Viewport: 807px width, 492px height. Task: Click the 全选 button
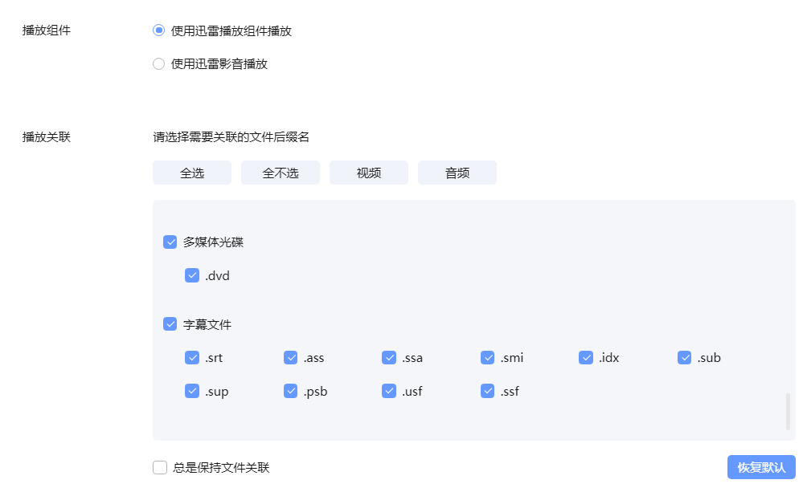click(x=191, y=172)
